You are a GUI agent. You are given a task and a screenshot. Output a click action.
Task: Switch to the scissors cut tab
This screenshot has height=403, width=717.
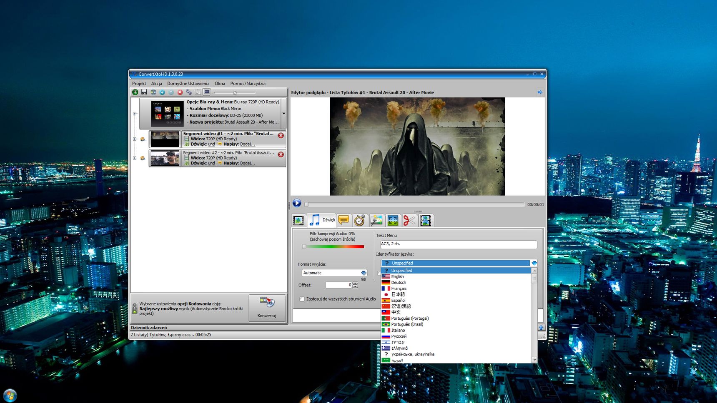click(x=409, y=220)
